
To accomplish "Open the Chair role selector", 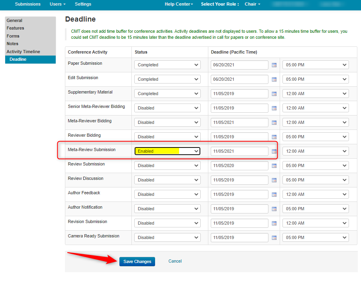I will [252, 4].
